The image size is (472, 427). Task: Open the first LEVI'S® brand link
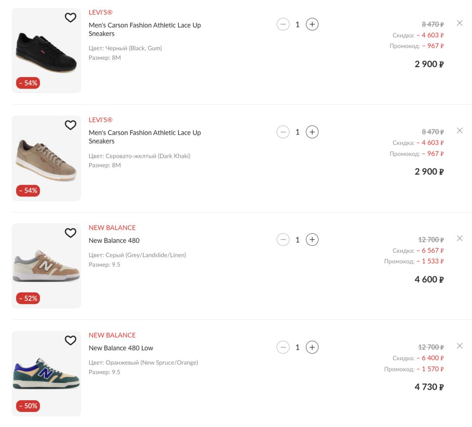click(x=100, y=13)
